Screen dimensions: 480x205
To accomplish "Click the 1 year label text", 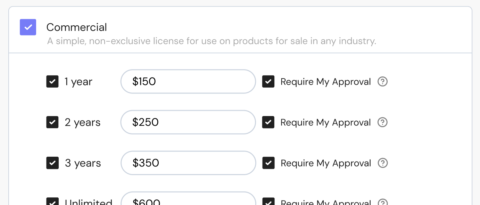I will [78, 82].
